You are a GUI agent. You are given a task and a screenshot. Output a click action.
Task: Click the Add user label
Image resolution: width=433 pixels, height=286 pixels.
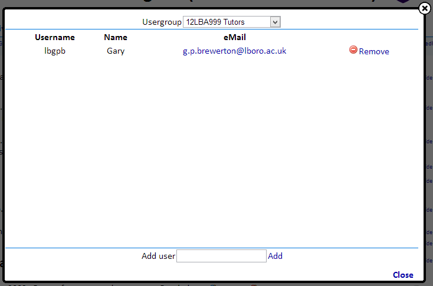tap(158, 256)
